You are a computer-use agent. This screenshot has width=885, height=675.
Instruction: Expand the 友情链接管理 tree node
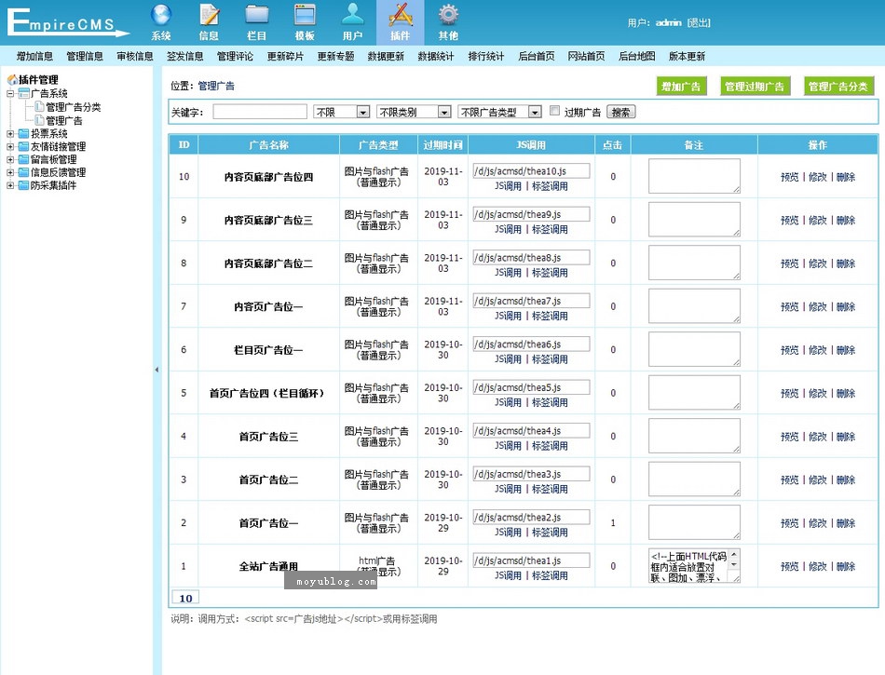[10, 146]
